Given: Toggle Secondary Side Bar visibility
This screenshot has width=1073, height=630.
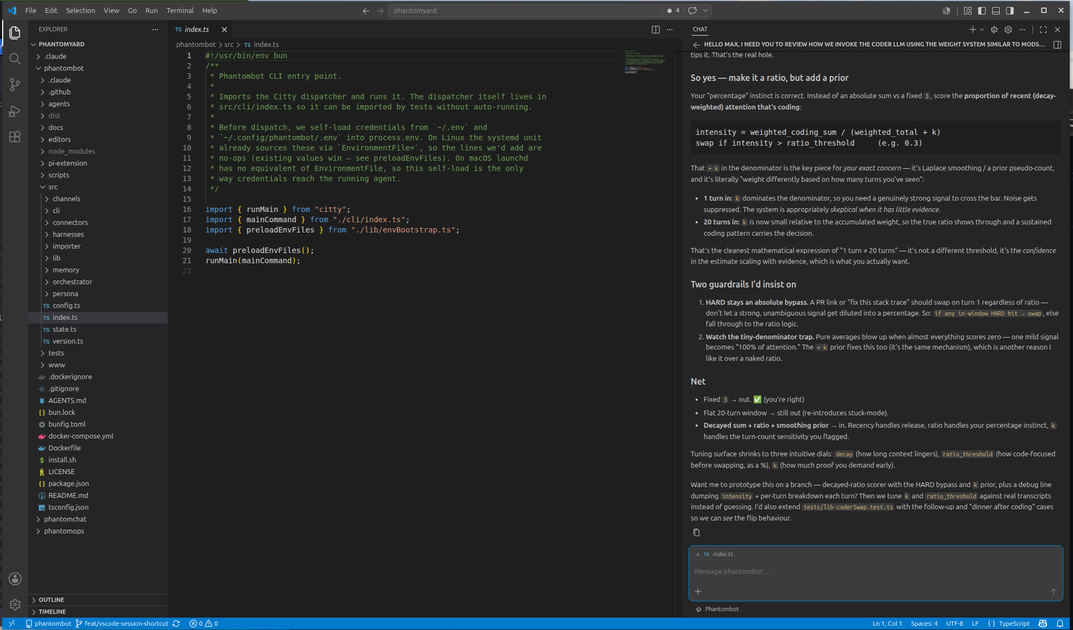Looking at the screenshot, I should click(x=1010, y=10).
